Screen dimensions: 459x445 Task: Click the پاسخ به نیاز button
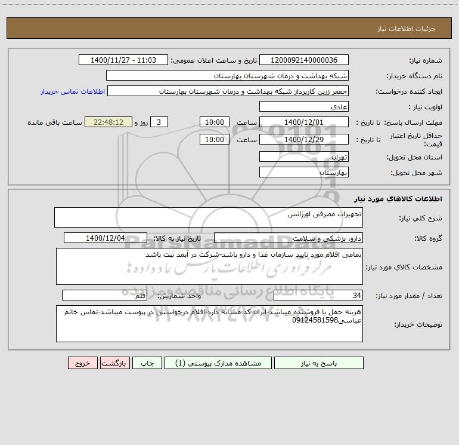[319, 363]
